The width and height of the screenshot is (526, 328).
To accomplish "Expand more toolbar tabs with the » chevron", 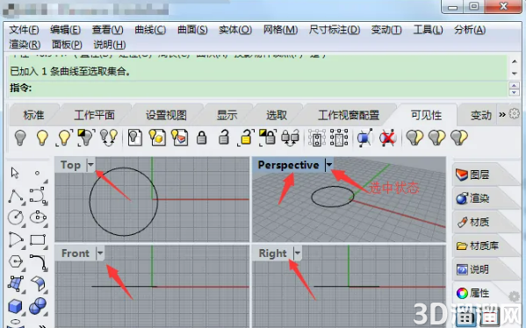I will [x=502, y=115].
